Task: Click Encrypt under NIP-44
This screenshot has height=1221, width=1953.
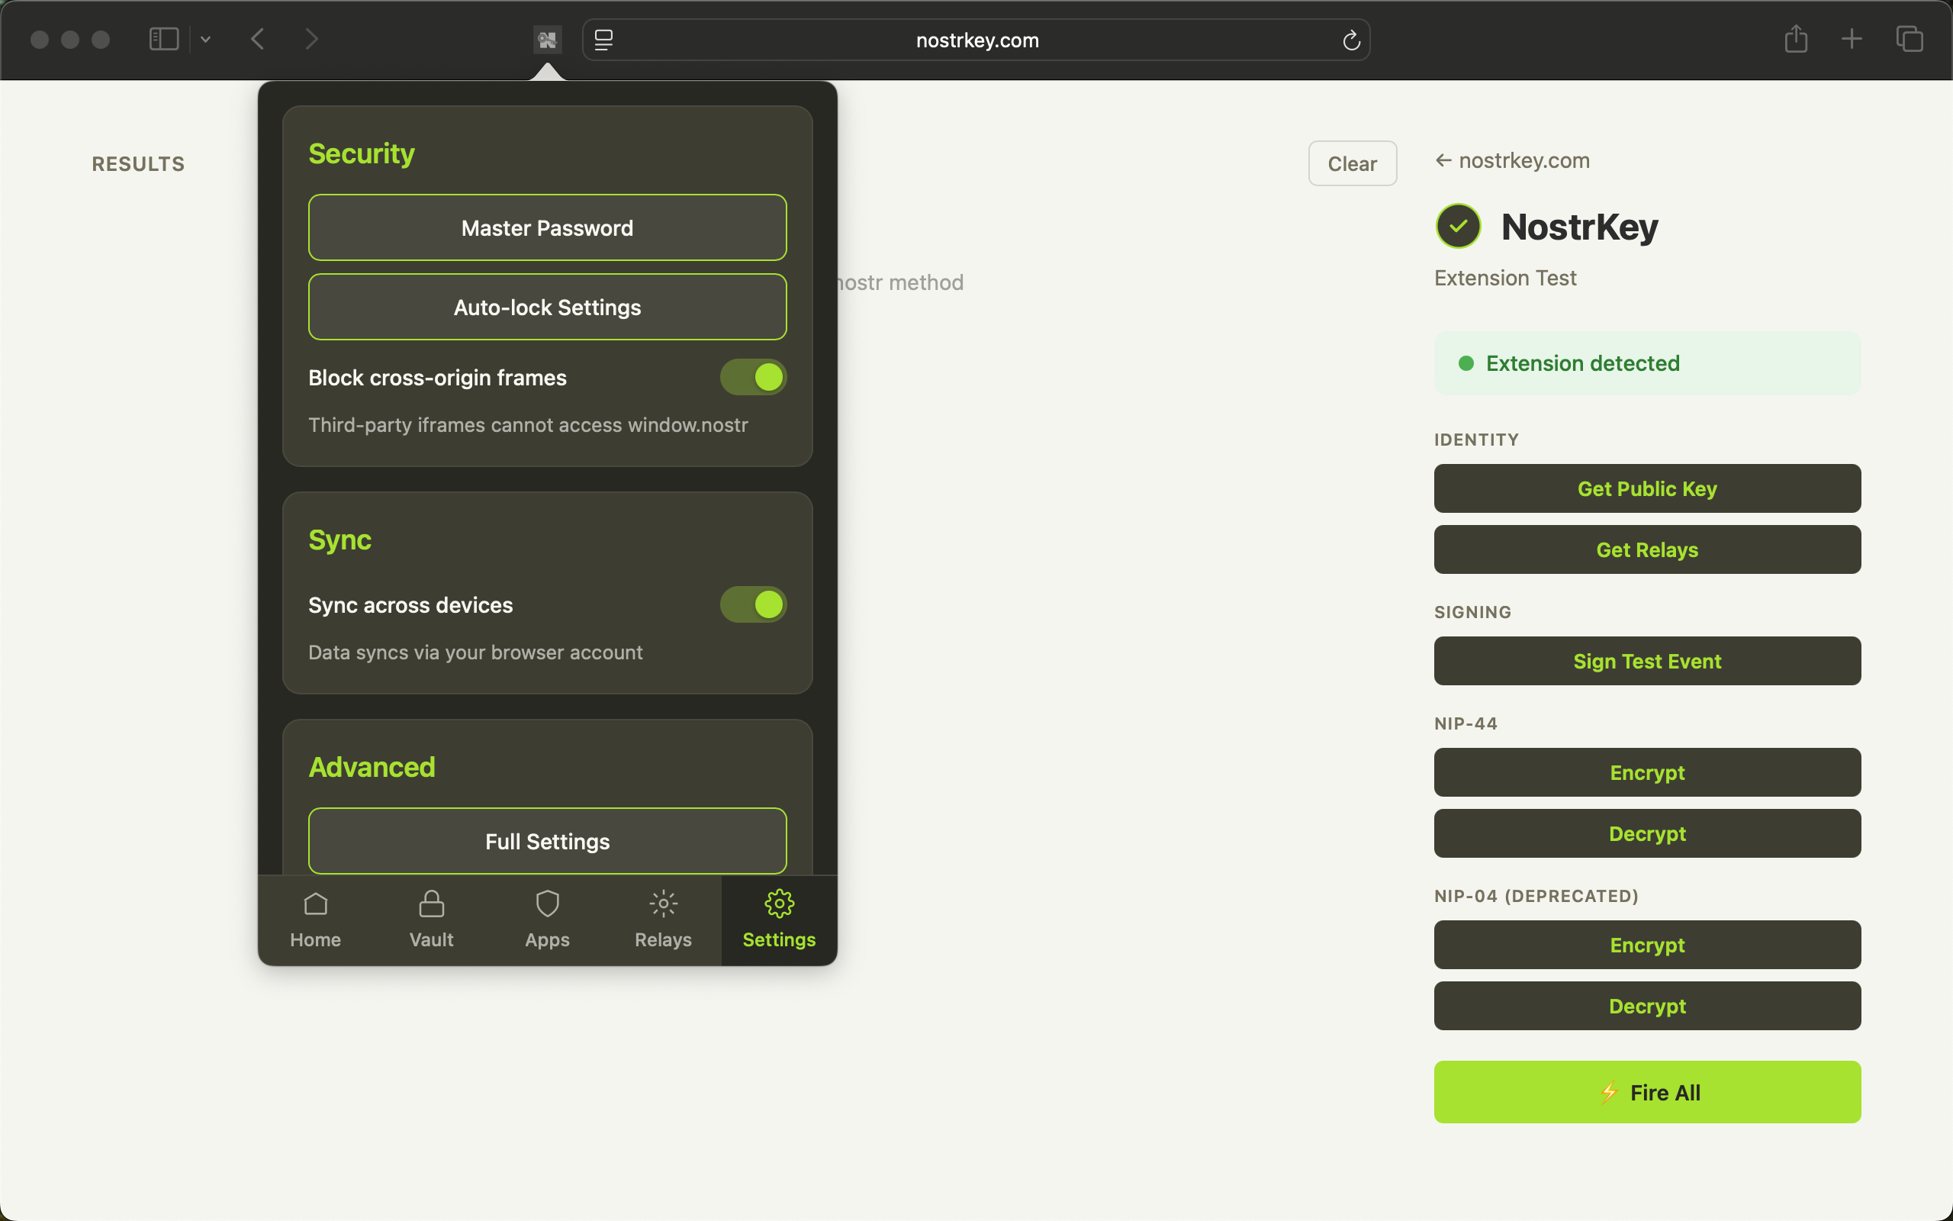Action: coord(1647,773)
